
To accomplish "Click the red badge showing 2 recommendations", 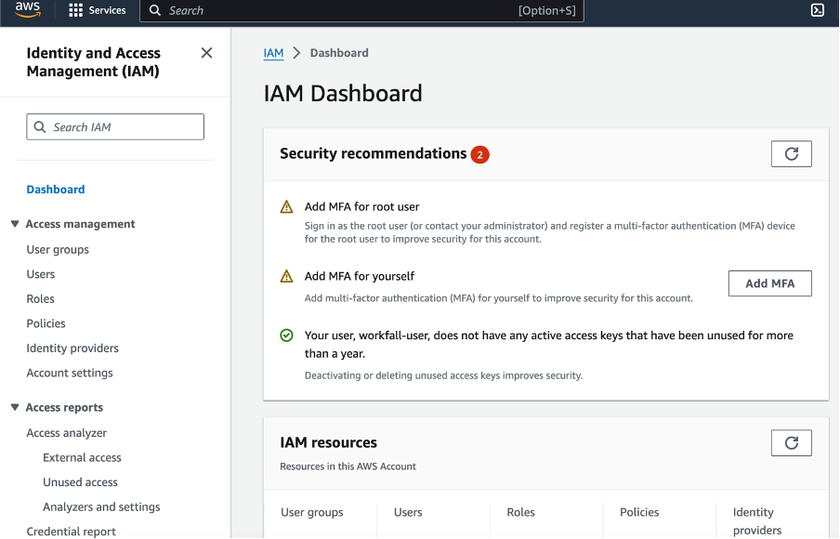I will click(x=480, y=155).
